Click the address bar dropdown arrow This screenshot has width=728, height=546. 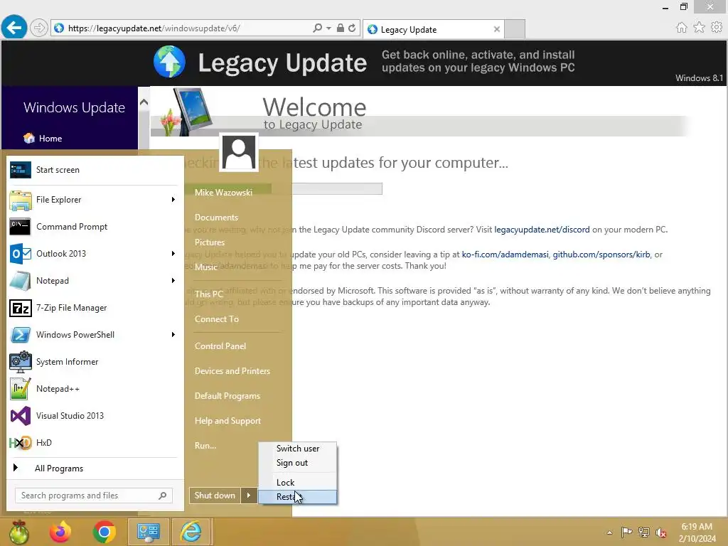(x=328, y=28)
